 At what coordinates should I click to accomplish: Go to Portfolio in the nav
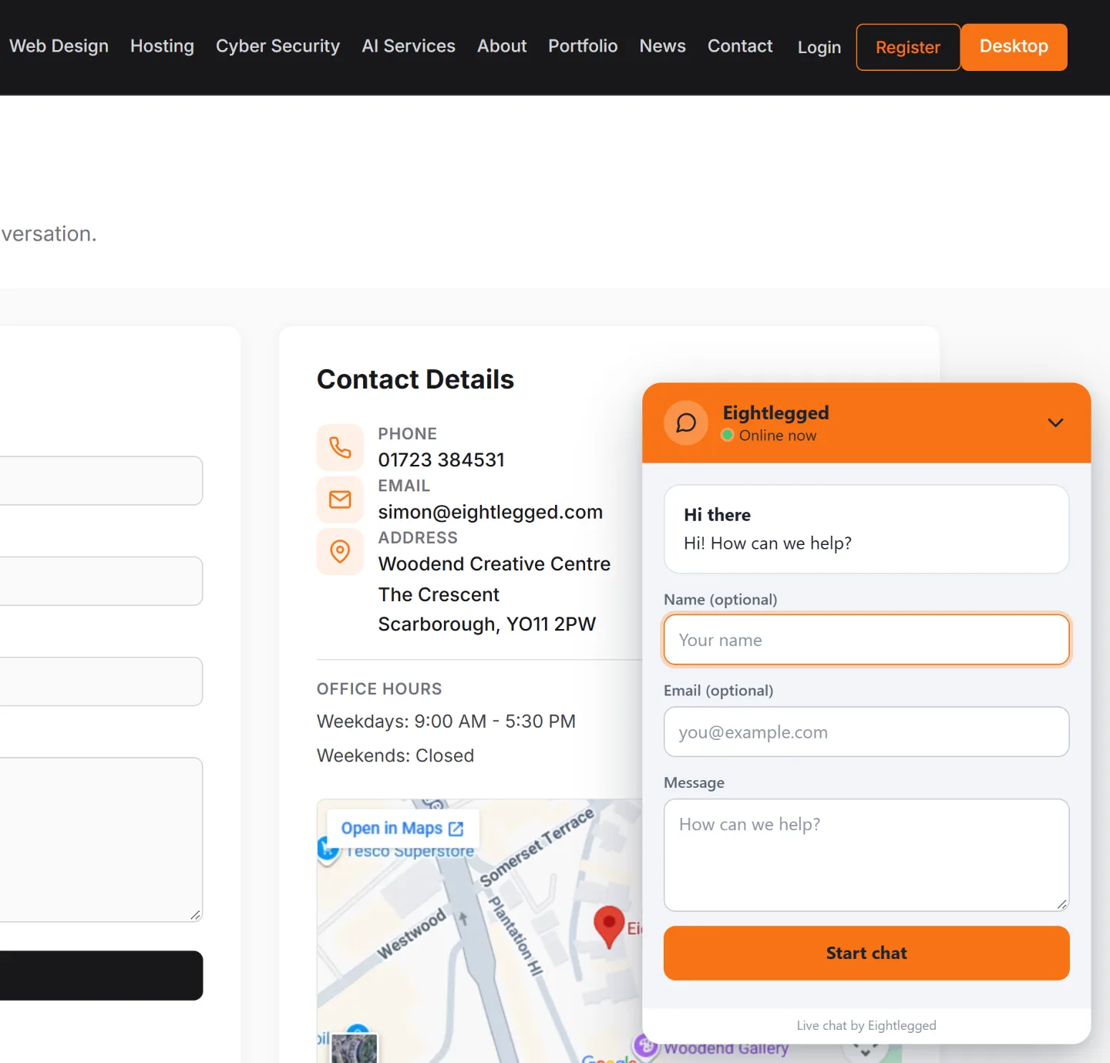(x=583, y=46)
